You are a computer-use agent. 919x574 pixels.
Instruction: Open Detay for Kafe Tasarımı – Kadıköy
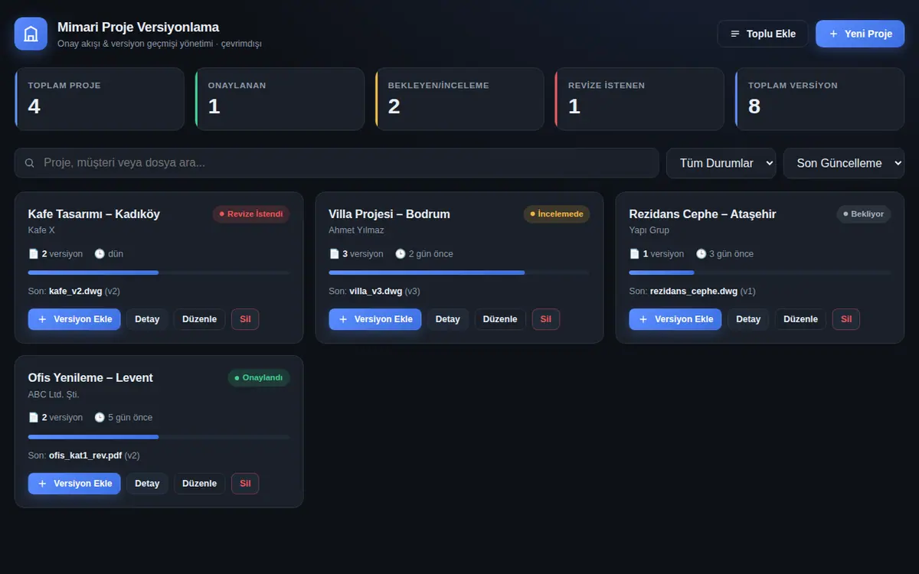coord(147,319)
